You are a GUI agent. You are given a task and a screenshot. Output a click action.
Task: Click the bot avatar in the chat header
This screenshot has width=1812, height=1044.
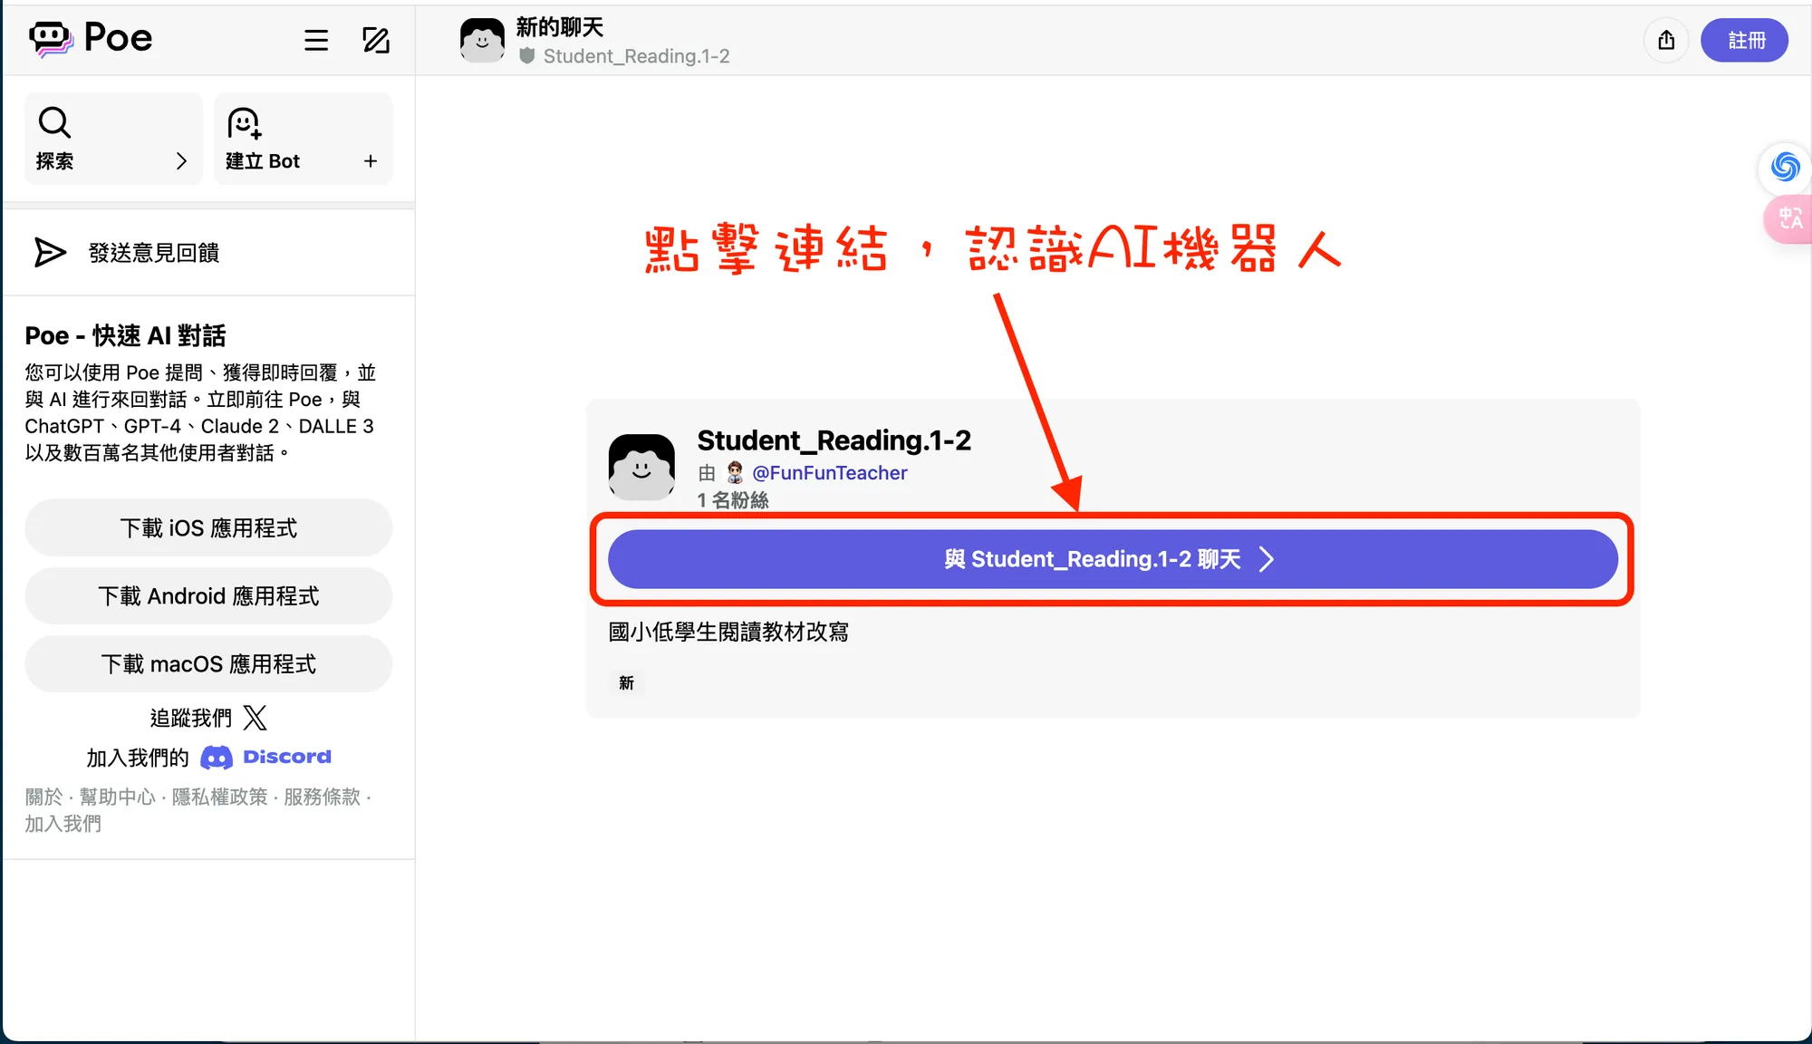pyautogui.click(x=482, y=40)
